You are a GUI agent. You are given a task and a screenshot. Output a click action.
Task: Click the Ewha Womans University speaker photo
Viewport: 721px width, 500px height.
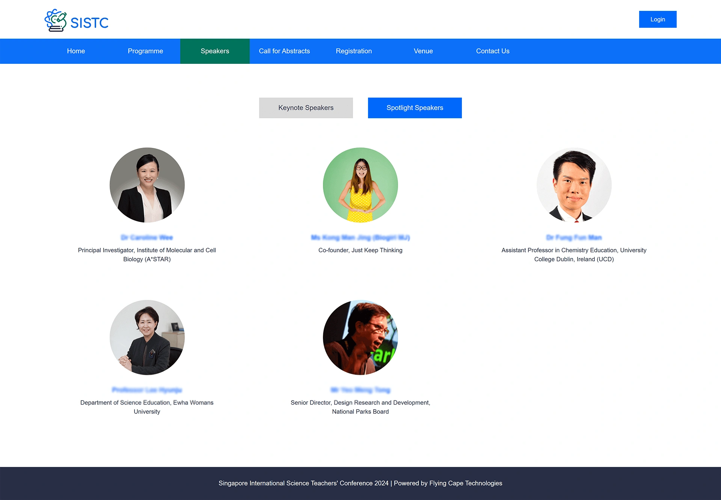[147, 337]
